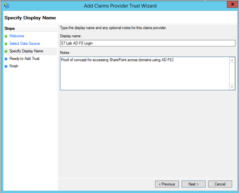Click the Notes scrollbar down arrow

pos(232,87)
